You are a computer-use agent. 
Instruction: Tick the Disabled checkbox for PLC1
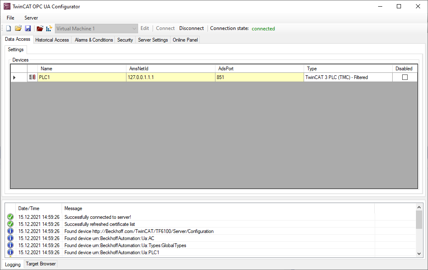[x=405, y=77]
